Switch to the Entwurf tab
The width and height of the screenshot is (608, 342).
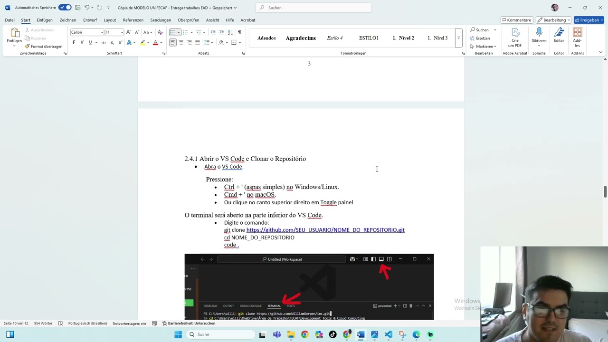click(90, 20)
